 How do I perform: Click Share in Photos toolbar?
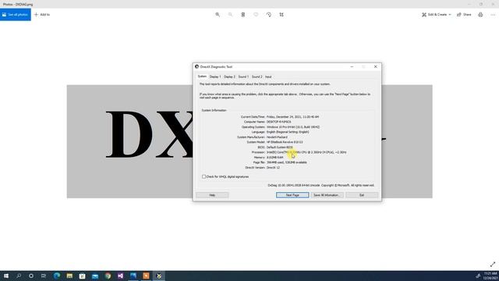(464, 15)
